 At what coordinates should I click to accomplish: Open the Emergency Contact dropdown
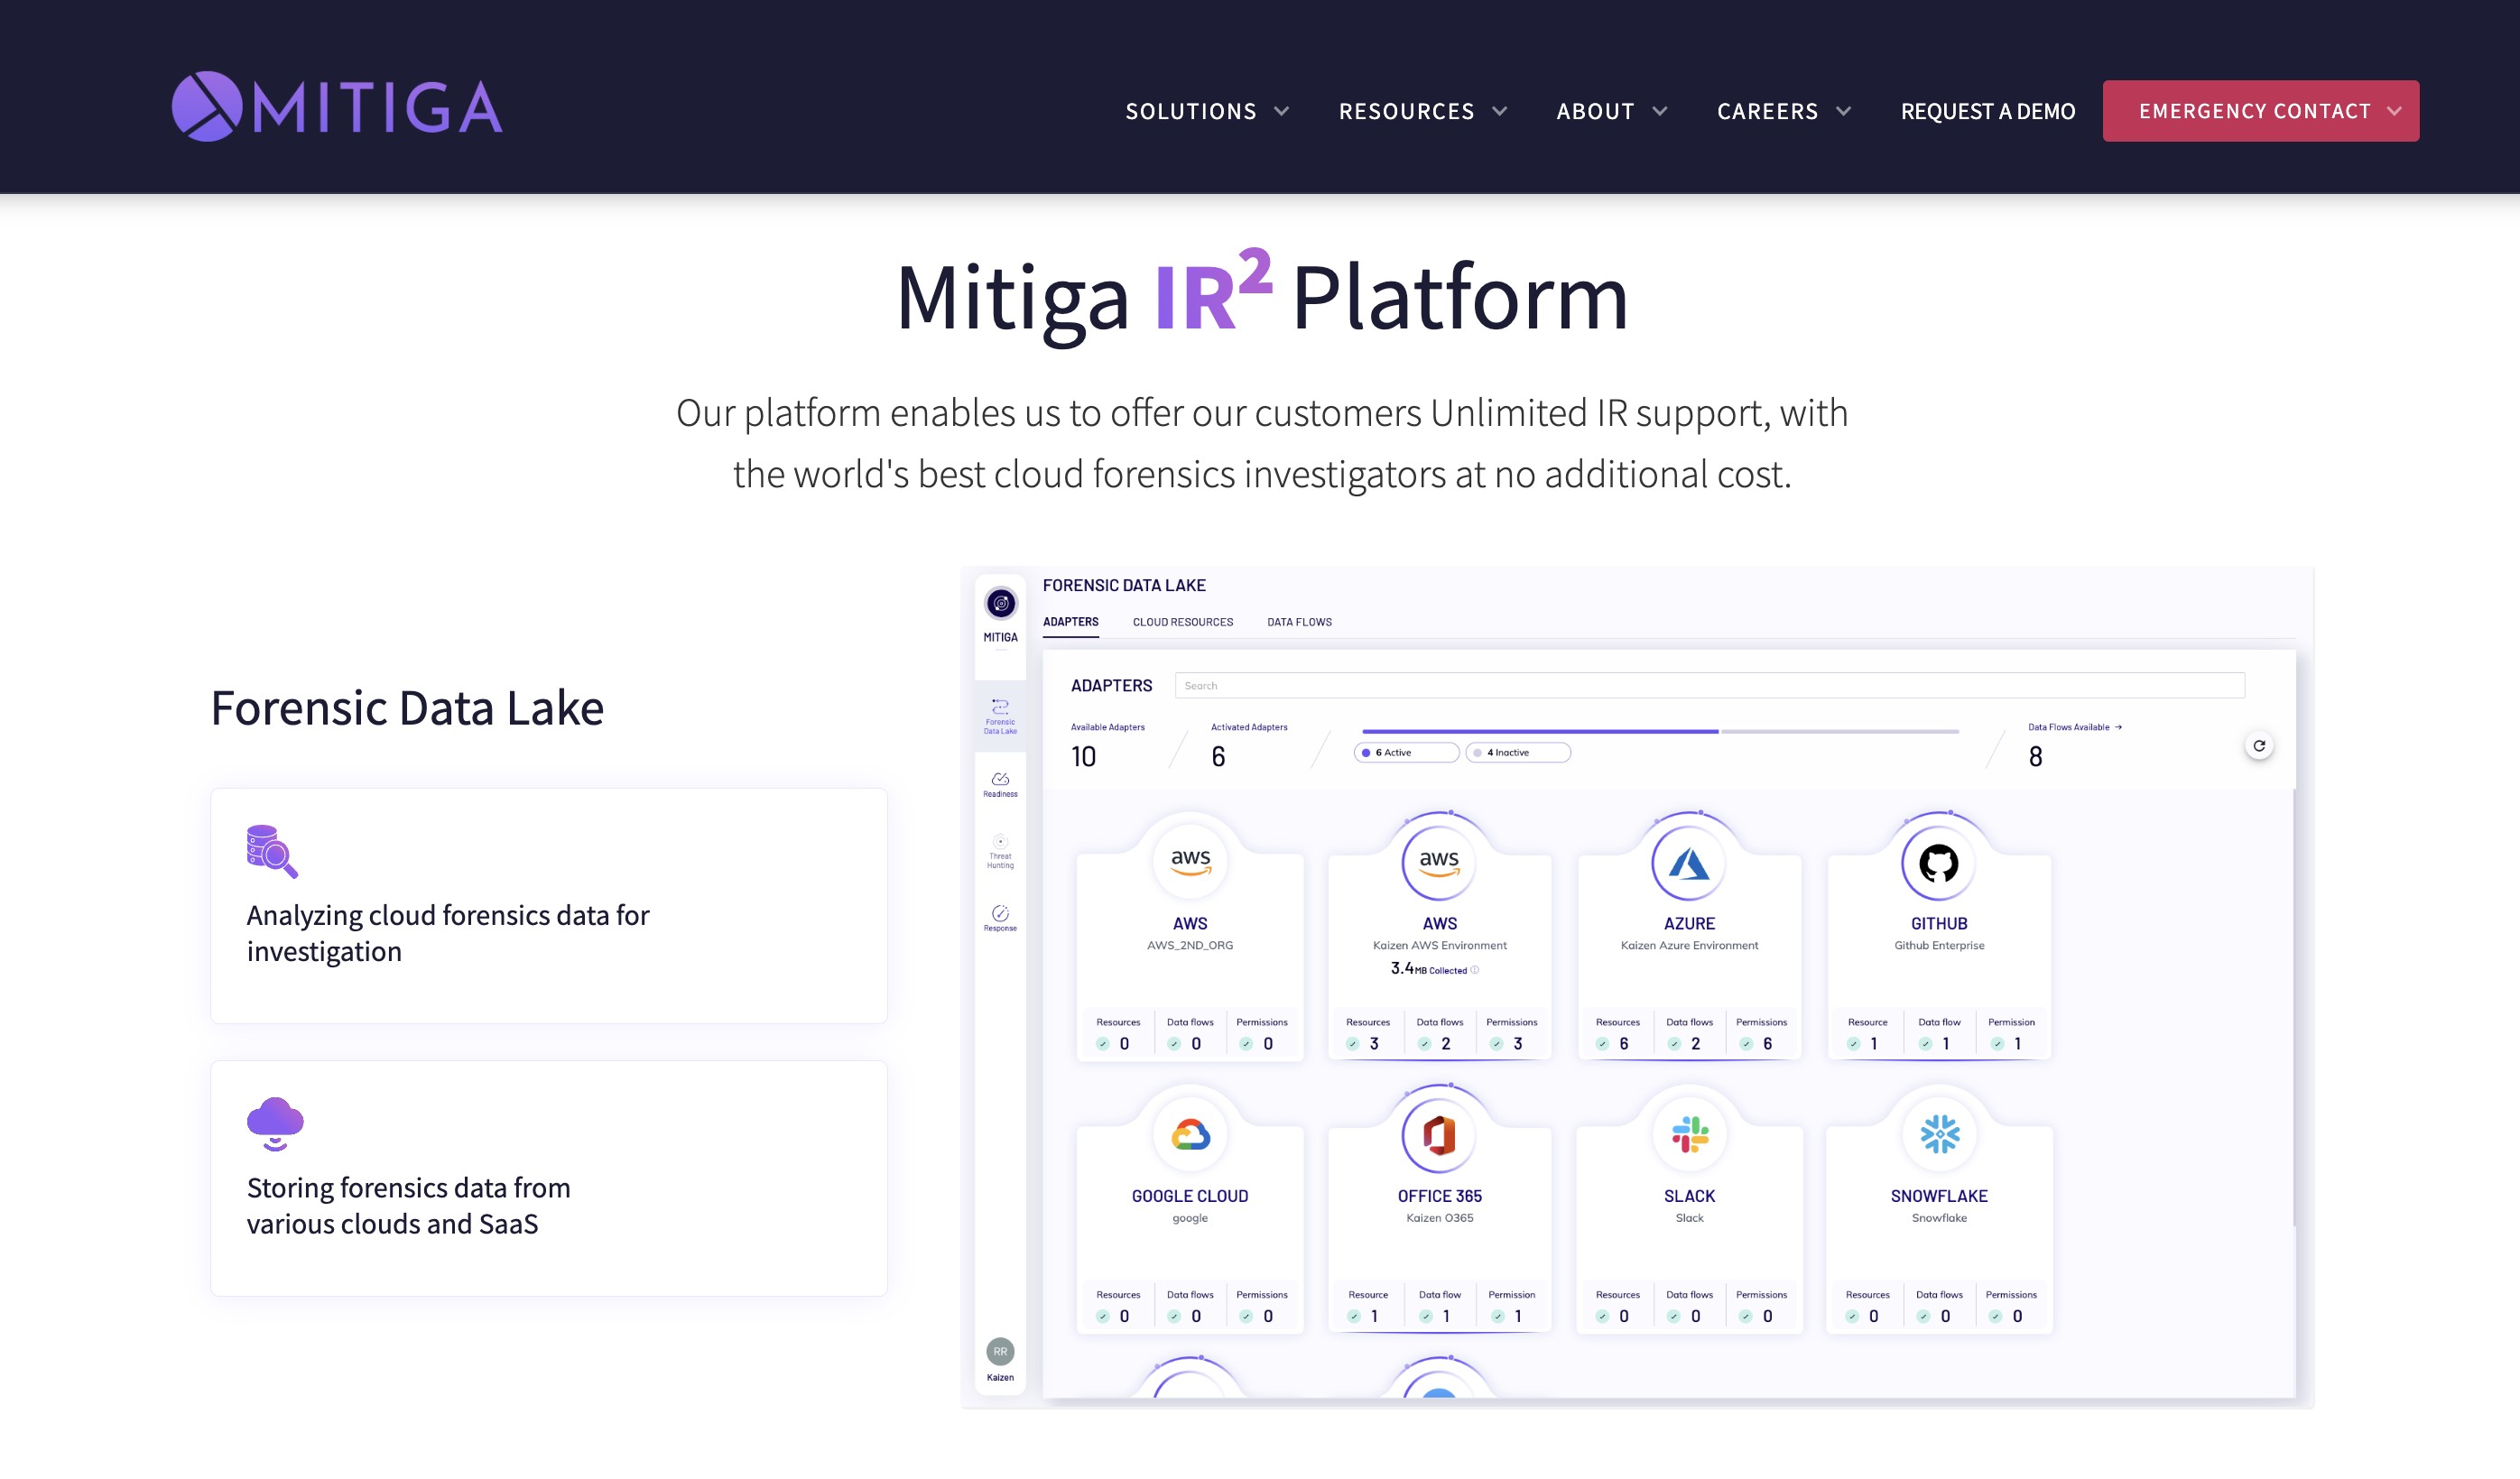pos(2260,111)
